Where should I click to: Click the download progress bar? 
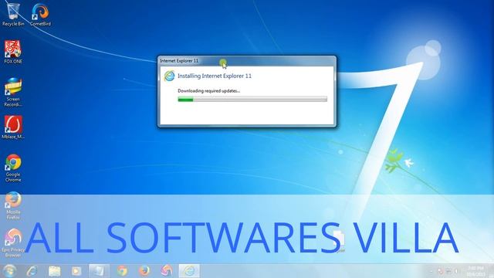tap(252, 100)
